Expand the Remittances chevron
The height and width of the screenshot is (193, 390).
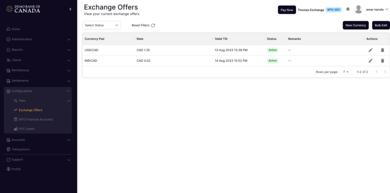[69, 71]
